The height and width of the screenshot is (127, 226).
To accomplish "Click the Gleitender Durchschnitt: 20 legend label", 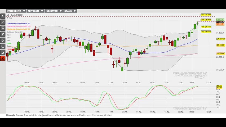I will pos(18,24).
